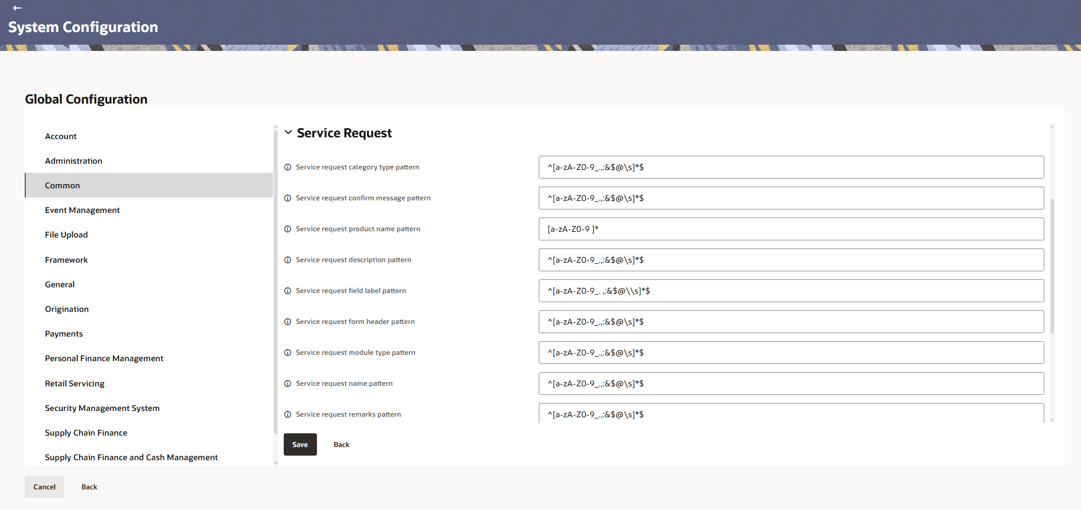Click the 'Service request module type pattern' label
The height and width of the screenshot is (510, 1081).
355,353
